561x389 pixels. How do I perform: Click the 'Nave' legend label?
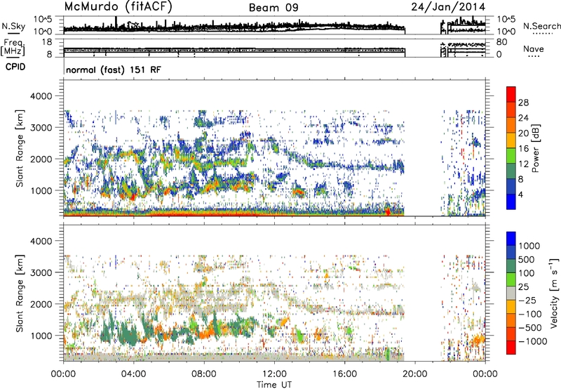(534, 48)
